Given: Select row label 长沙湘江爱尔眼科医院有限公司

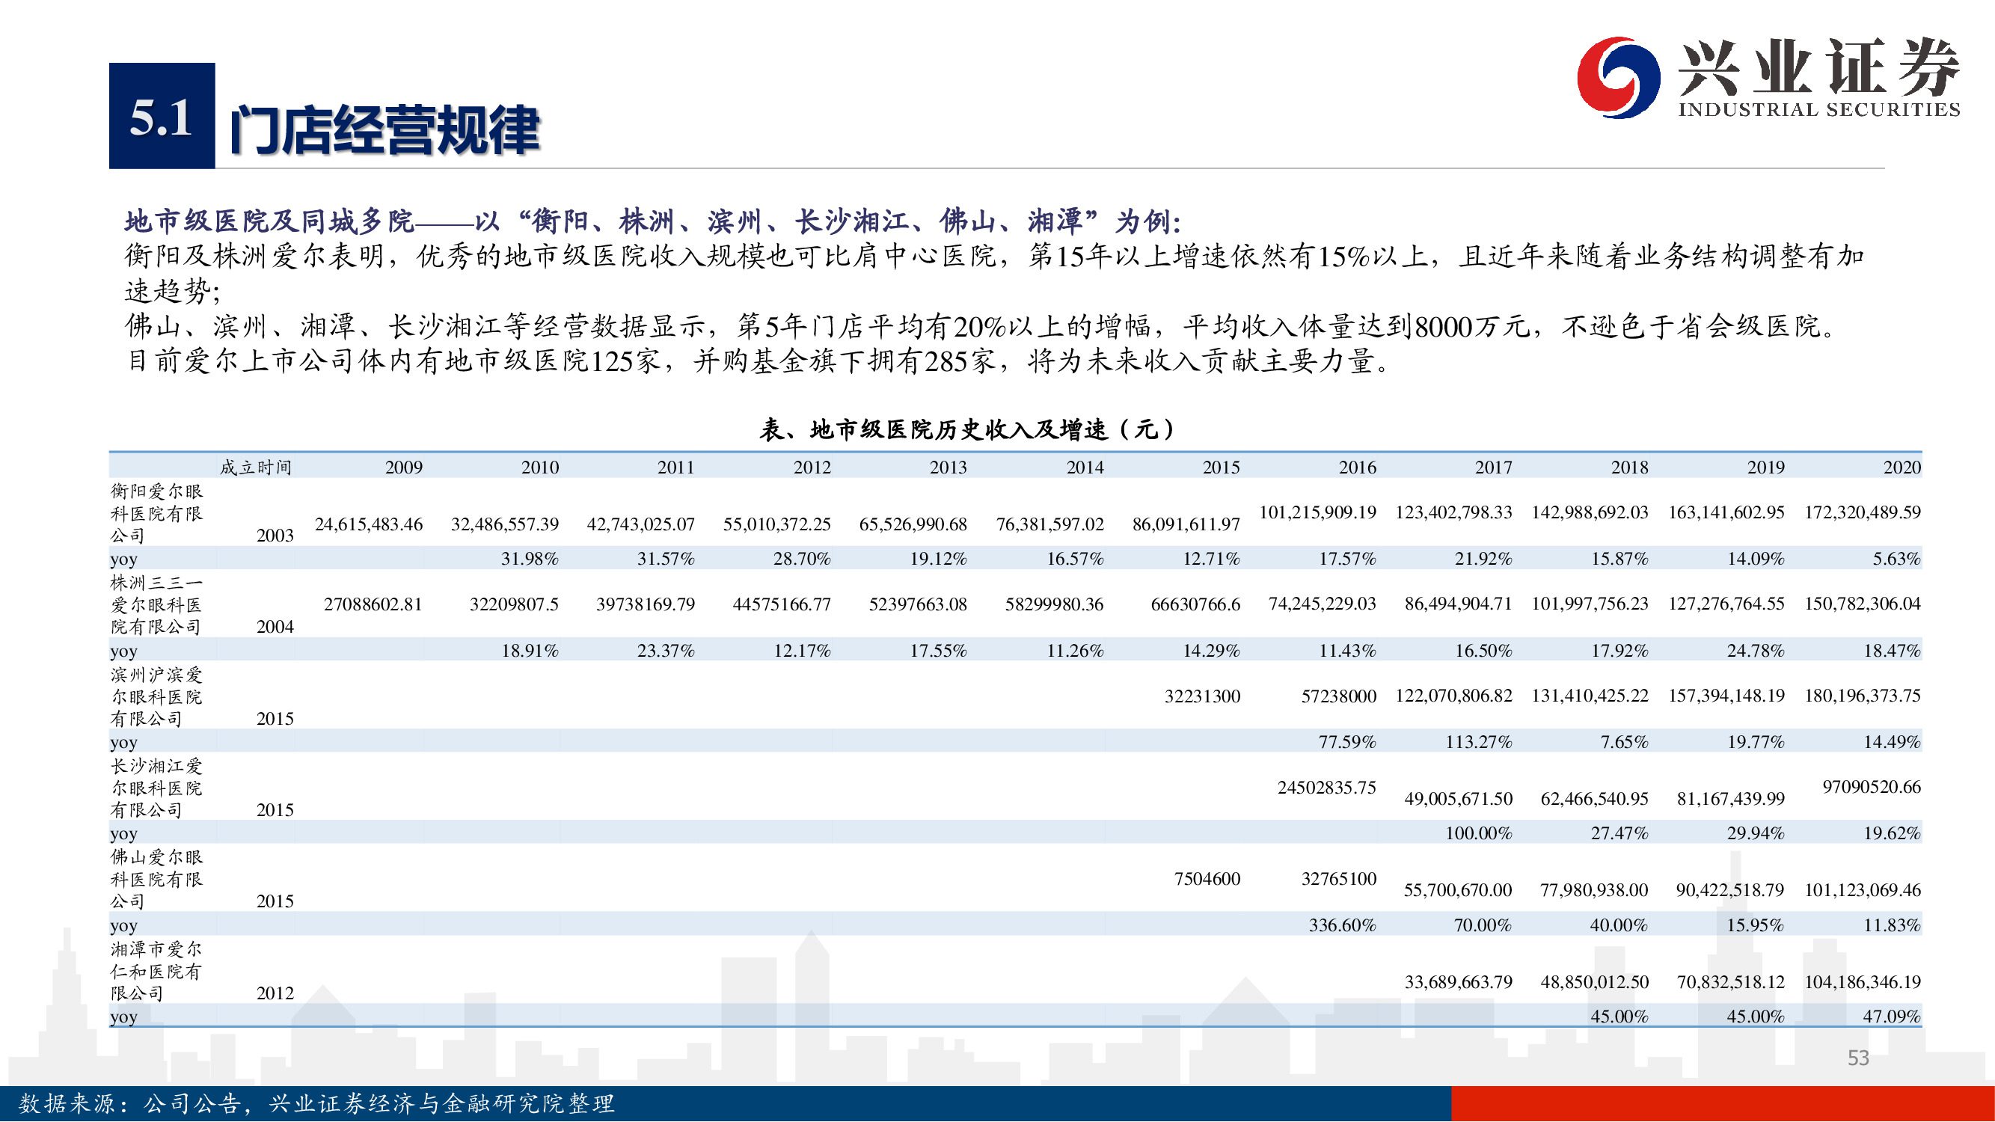Looking at the screenshot, I should 156,788.
